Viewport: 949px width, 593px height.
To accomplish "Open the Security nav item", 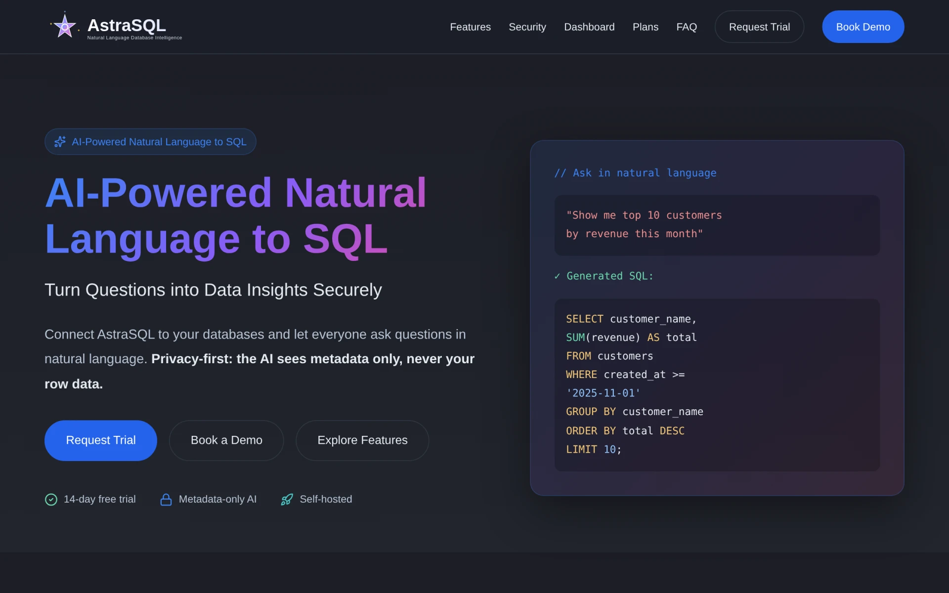I will (x=527, y=27).
